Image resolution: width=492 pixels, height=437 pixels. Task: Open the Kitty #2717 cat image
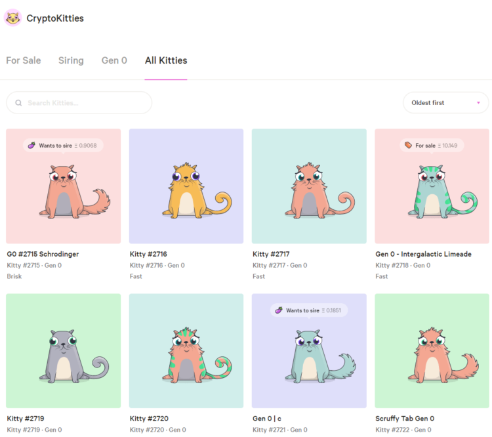pos(309,186)
